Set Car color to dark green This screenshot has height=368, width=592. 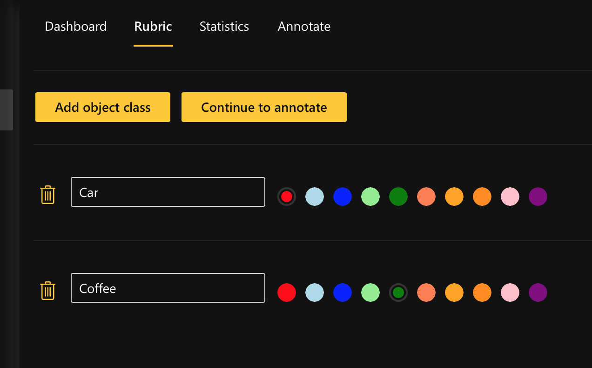[x=398, y=197]
